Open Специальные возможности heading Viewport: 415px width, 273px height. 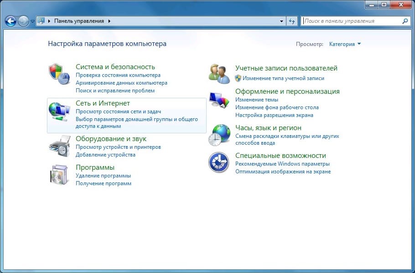coord(280,156)
